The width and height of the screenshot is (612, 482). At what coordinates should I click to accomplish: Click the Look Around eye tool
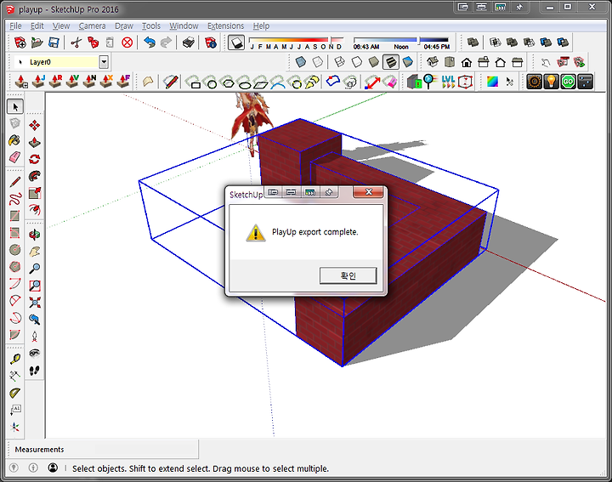(x=35, y=353)
